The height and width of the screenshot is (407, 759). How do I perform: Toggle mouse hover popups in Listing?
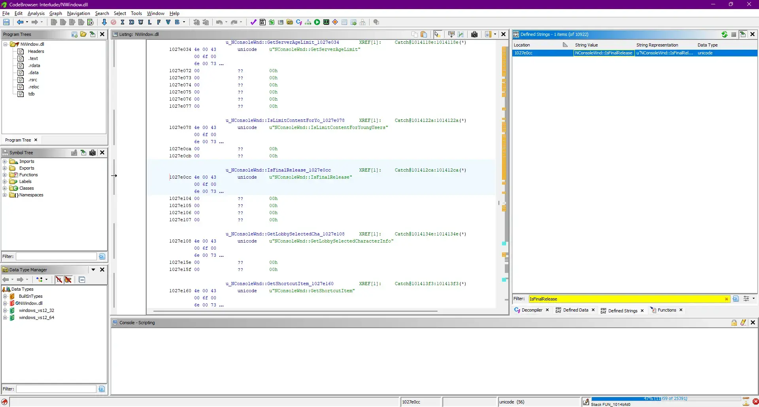437,34
